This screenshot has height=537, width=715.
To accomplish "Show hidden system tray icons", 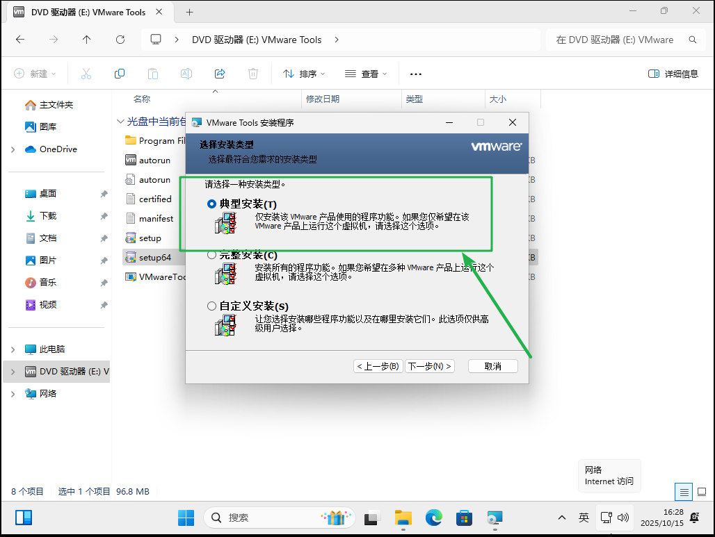I will pos(562,518).
